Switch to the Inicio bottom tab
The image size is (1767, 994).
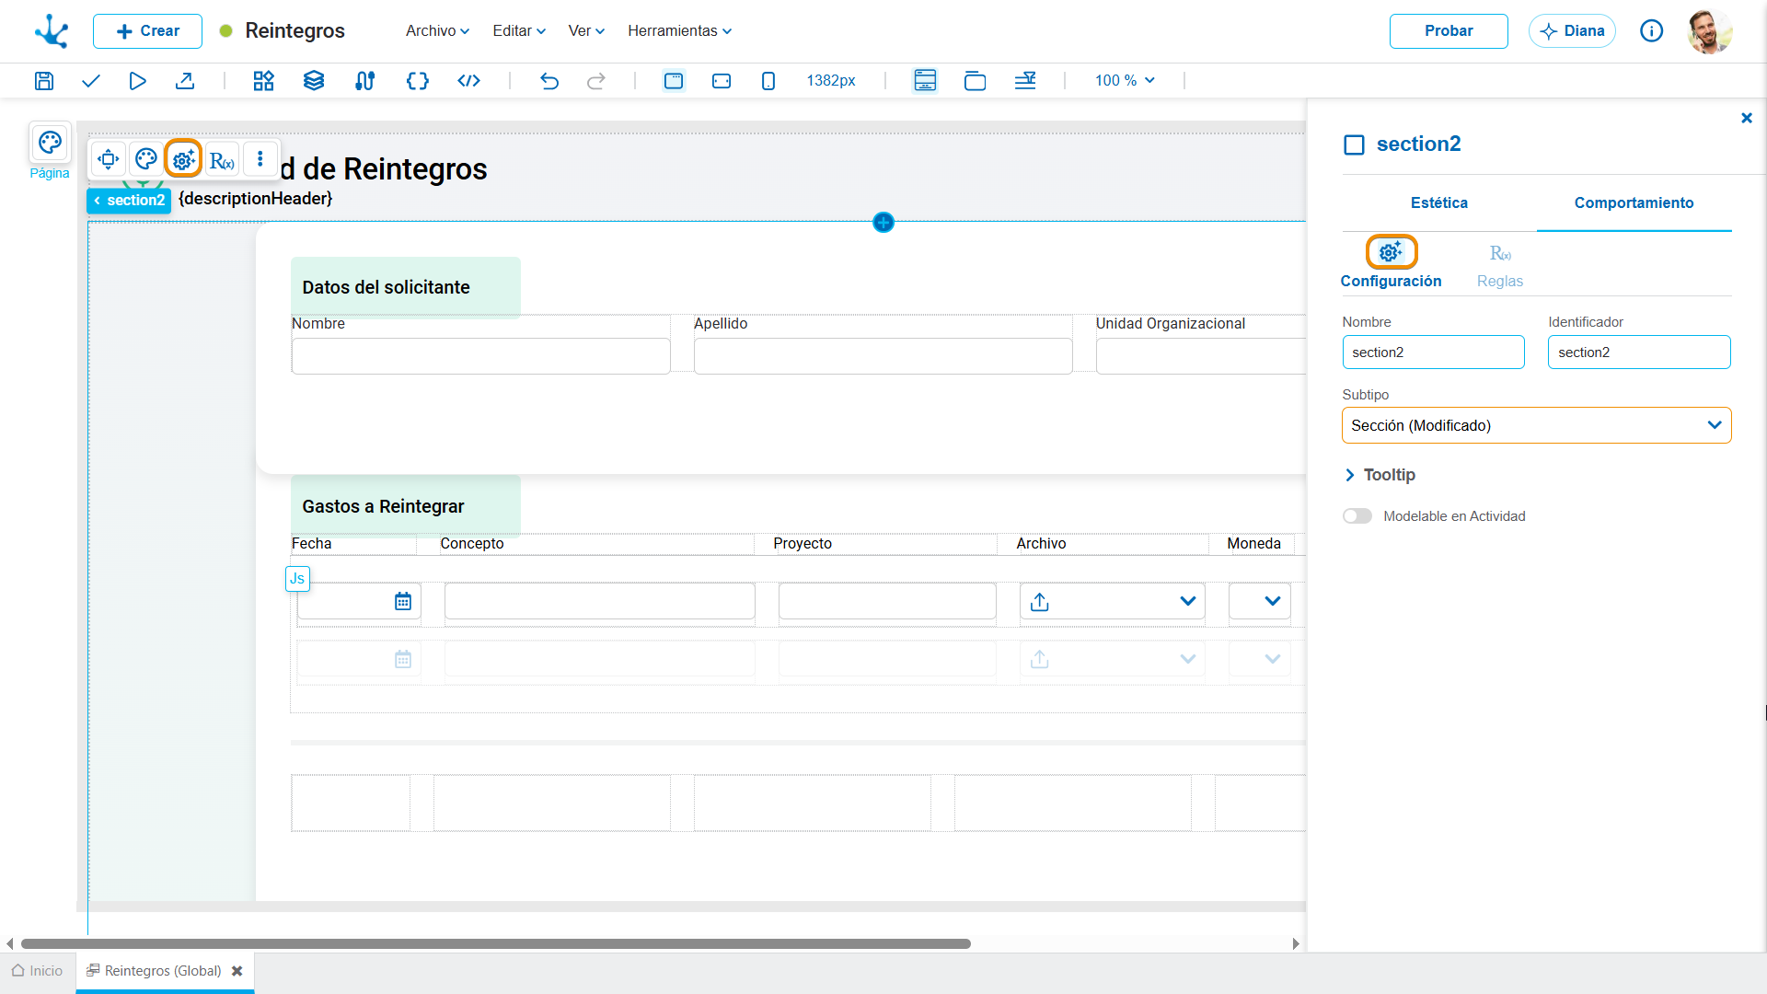pos(38,971)
